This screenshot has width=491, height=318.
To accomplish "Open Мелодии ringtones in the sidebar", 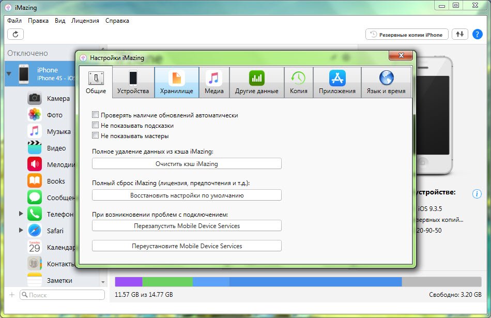I will (x=52, y=164).
